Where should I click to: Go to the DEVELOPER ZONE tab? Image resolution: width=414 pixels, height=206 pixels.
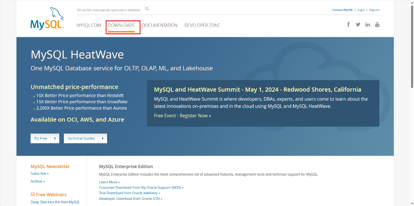(x=202, y=25)
